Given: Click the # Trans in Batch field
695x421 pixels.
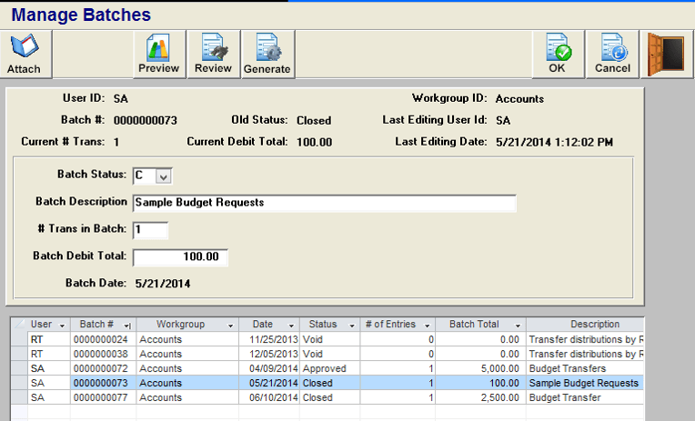Looking at the screenshot, I should pos(150,230).
